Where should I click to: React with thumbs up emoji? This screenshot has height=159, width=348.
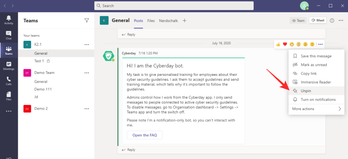[278, 44]
